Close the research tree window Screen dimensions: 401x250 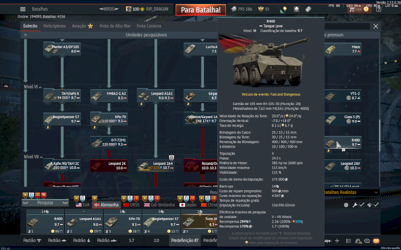[375, 26]
